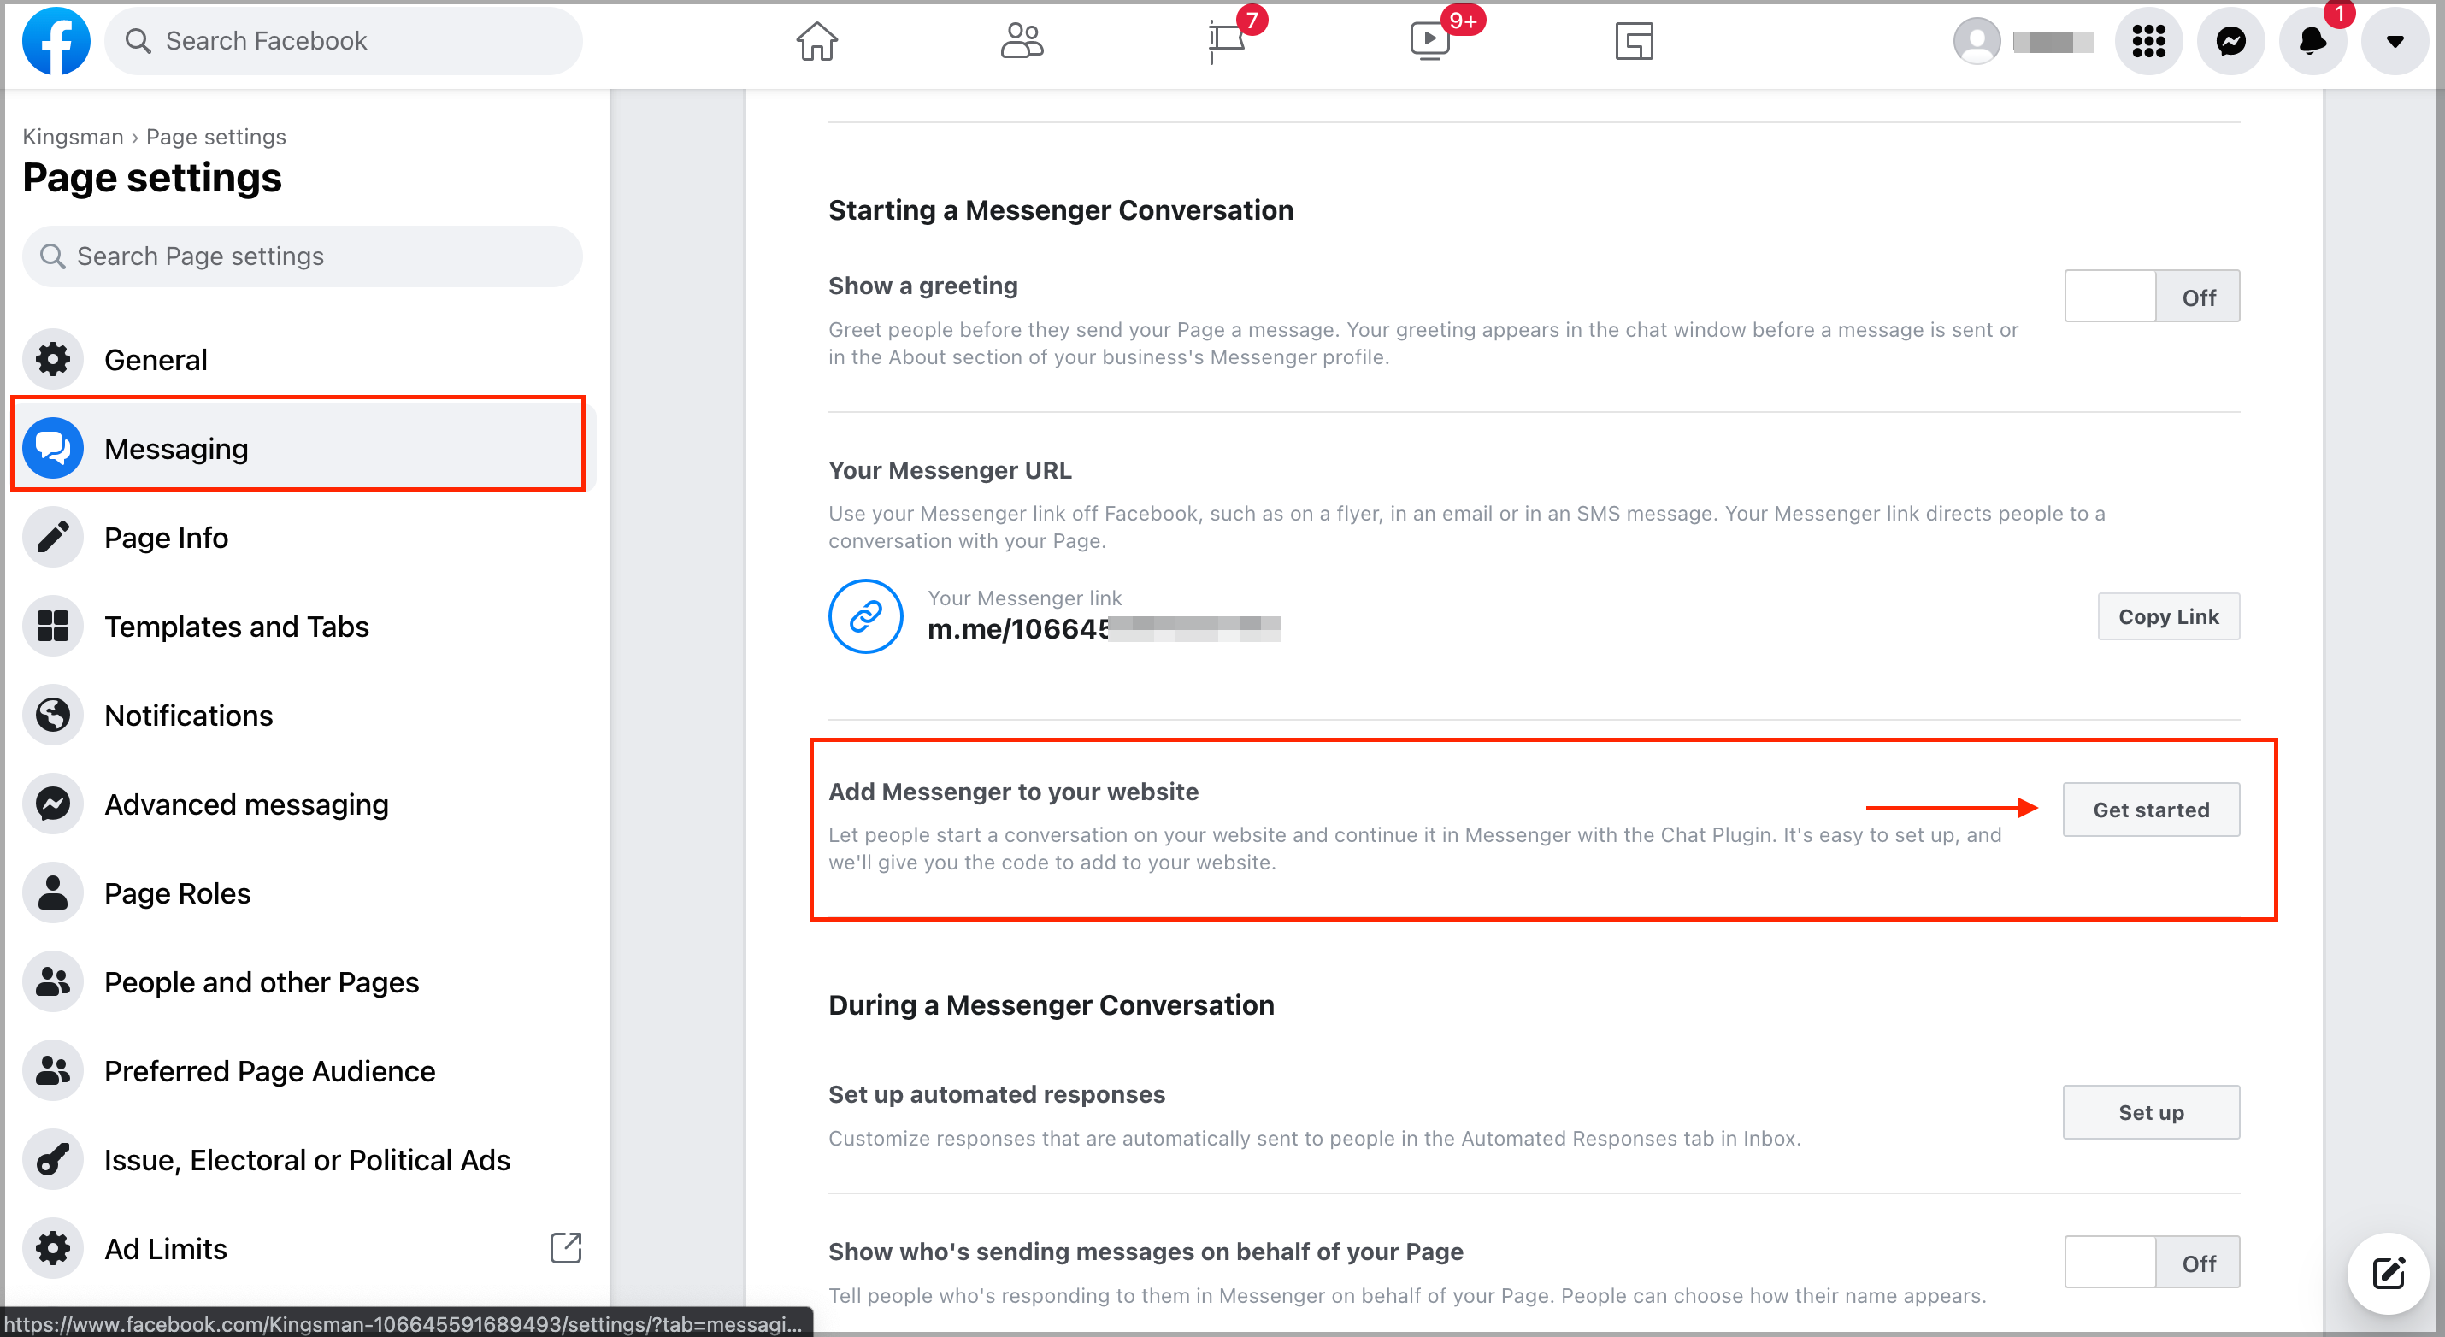Open the profile avatar in top bar
The image size is (2445, 1337).
1977,41
